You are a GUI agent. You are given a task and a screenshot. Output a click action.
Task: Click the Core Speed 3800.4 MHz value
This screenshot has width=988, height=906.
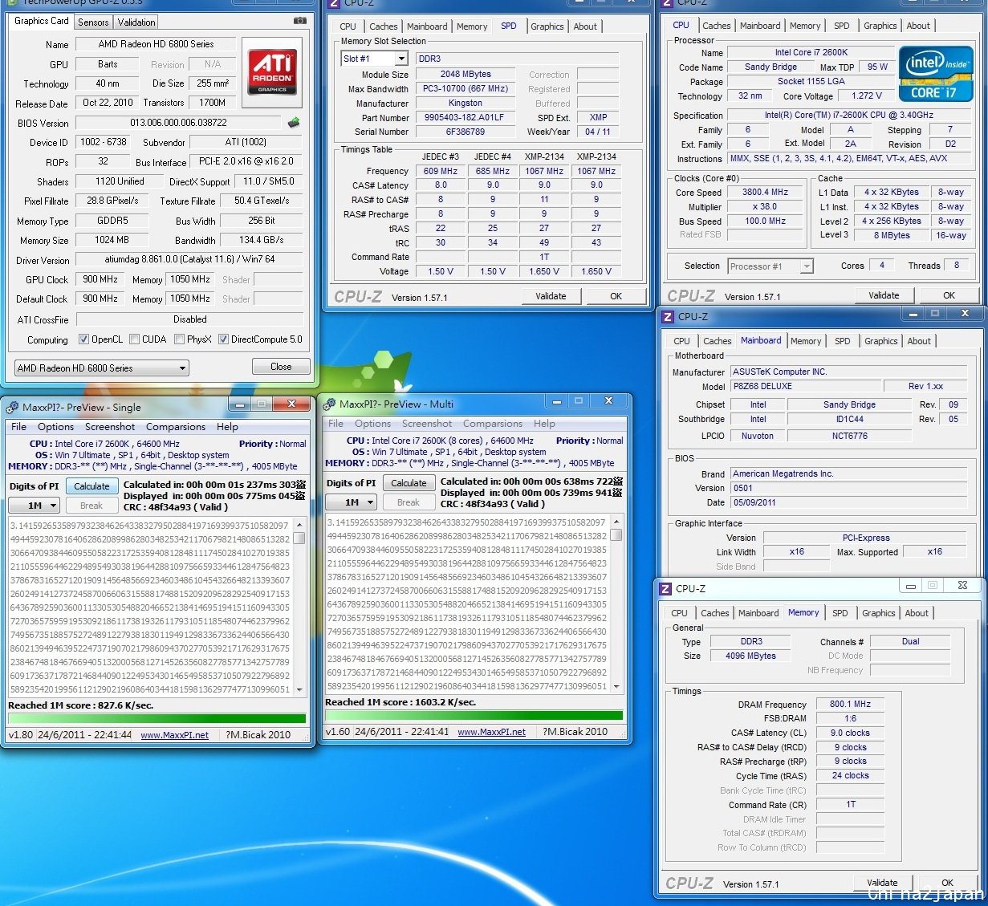(765, 193)
